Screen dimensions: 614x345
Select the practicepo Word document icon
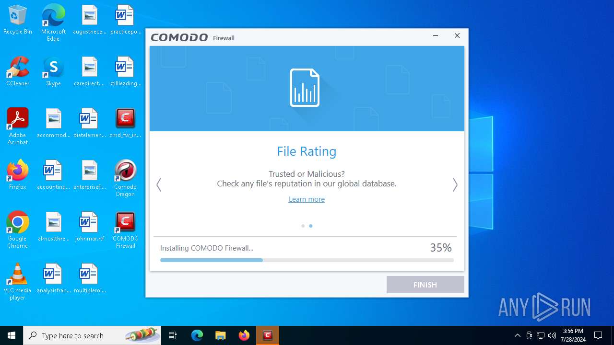pos(126,20)
